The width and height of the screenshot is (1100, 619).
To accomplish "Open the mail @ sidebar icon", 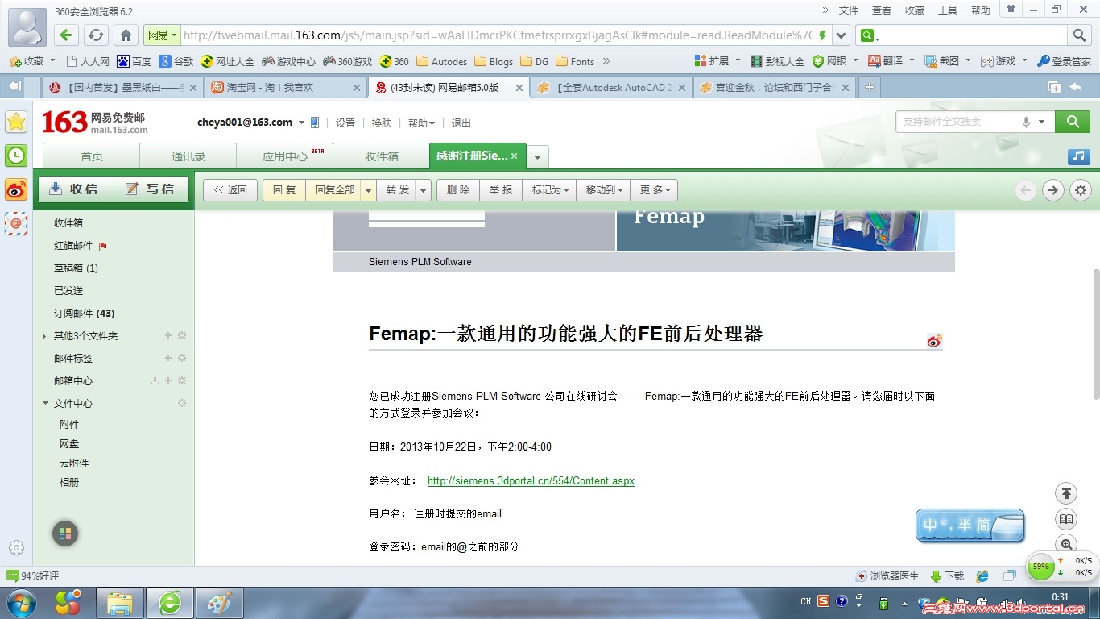I will (16, 223).
